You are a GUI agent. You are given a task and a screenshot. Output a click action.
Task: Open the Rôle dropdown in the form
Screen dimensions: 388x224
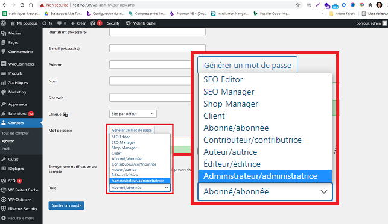(139, 188)
